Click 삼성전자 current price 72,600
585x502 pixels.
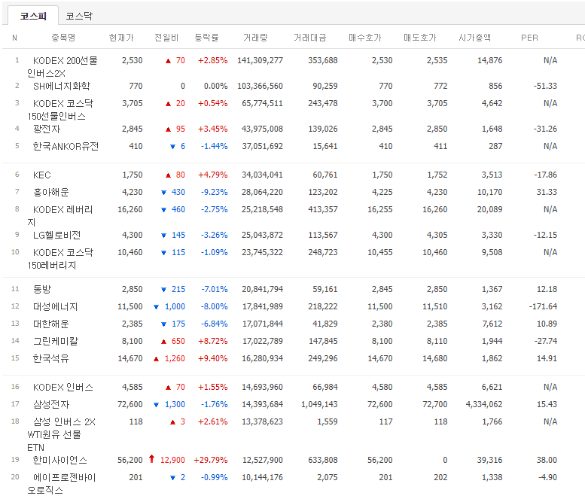point(129,404)
